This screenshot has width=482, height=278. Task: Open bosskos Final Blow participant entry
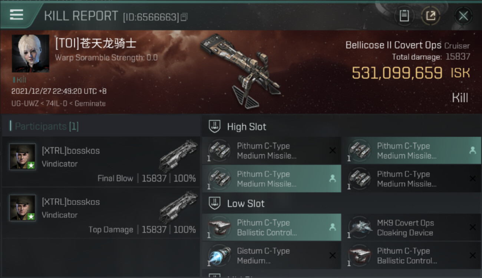coord(101,162)
